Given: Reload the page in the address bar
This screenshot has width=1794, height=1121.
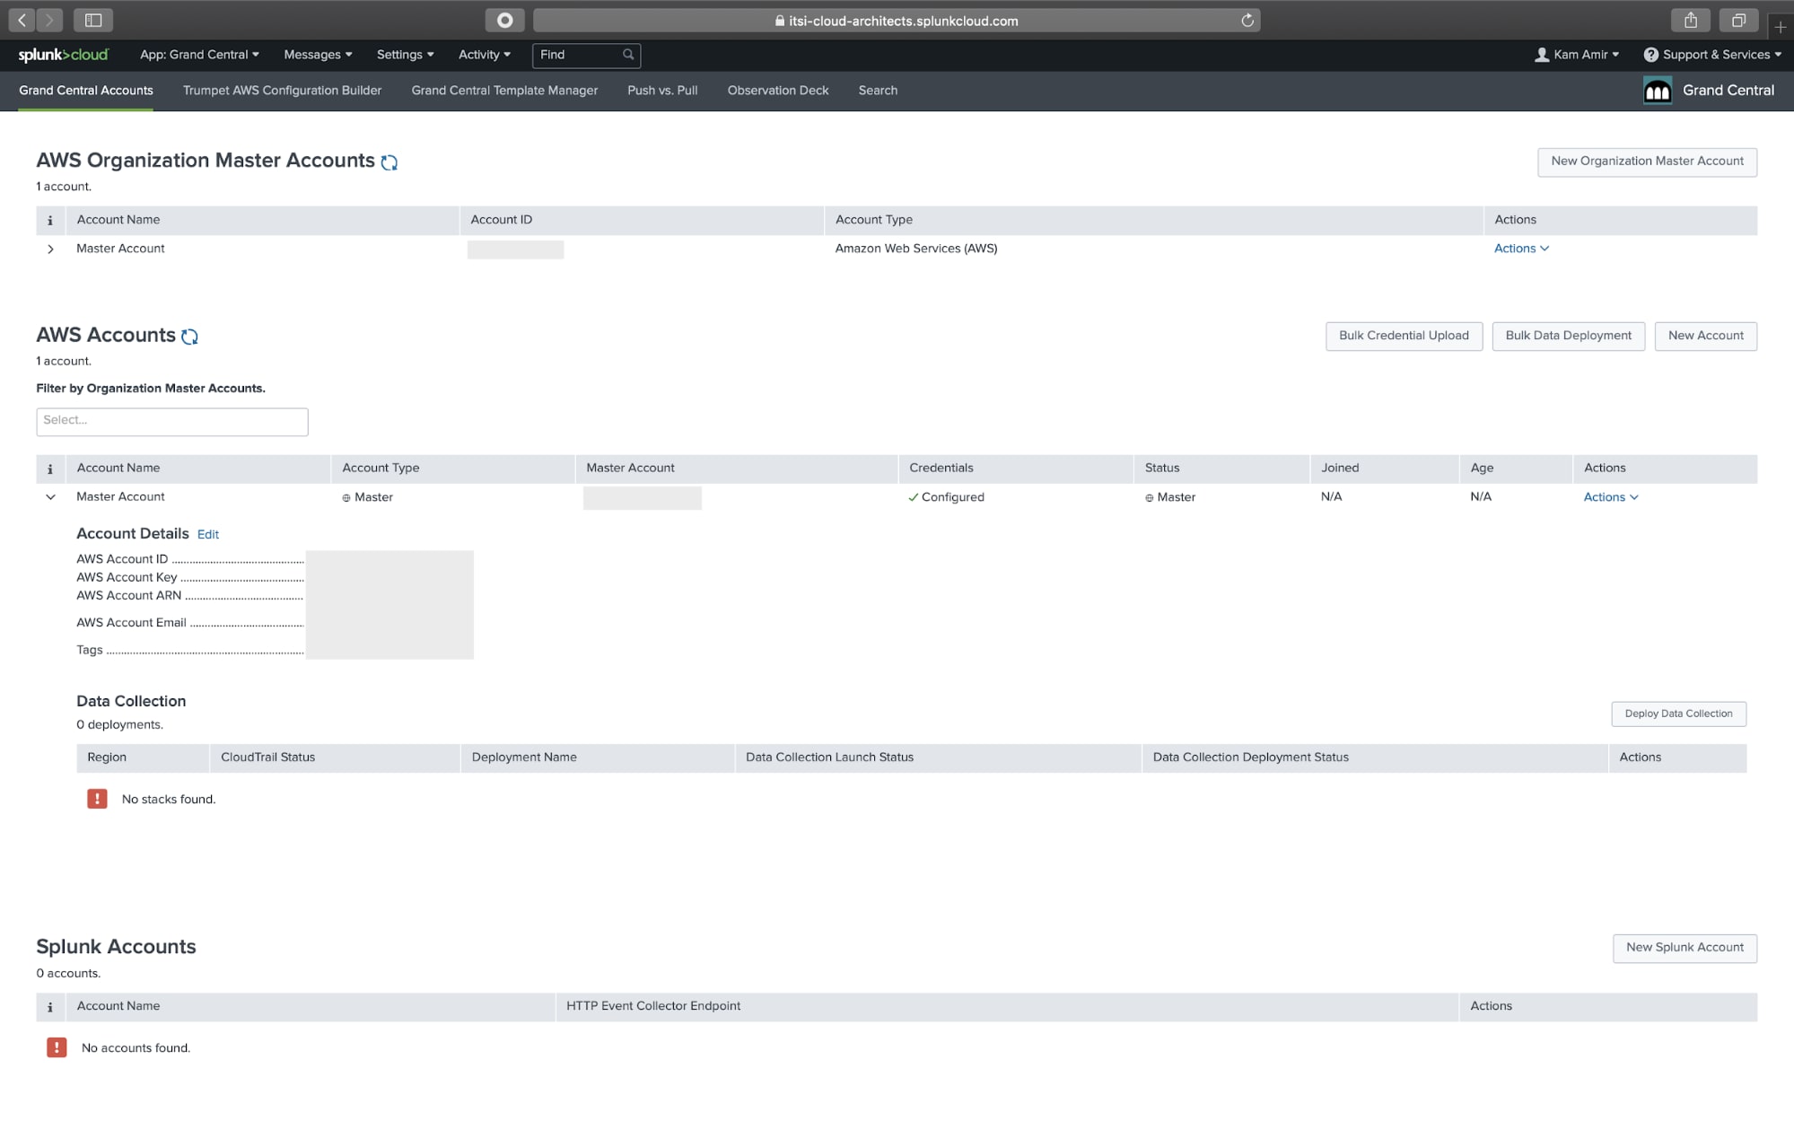Looking at the screenshot, I should pyautogui.click(x=1247, y=21).
